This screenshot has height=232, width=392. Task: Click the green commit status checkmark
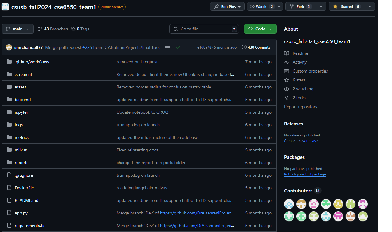pyautogui.click(x=178, y=47)
